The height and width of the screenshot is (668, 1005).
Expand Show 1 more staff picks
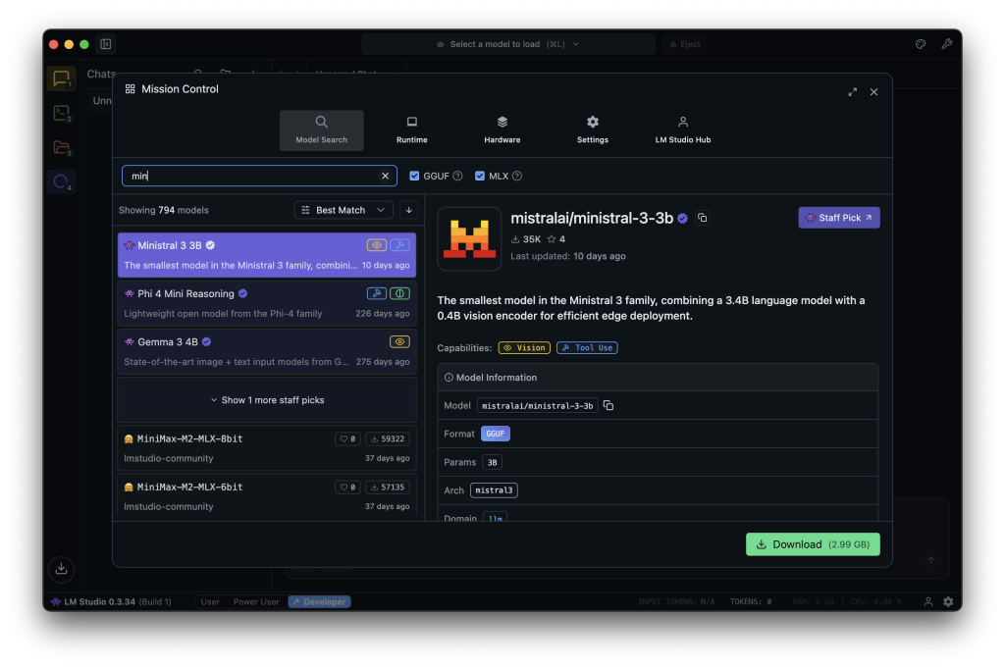tap(267, 400)
